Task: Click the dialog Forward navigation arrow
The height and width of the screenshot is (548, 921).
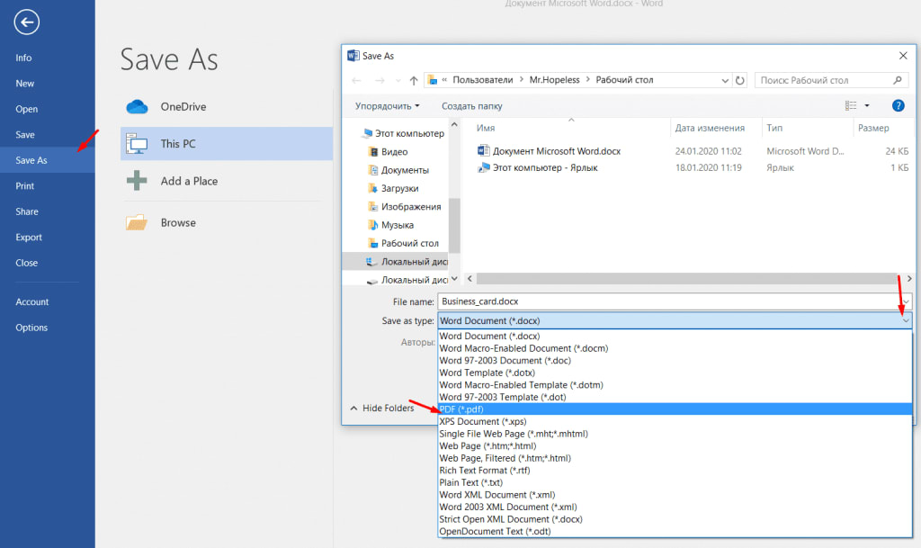Action: point(380,80)
